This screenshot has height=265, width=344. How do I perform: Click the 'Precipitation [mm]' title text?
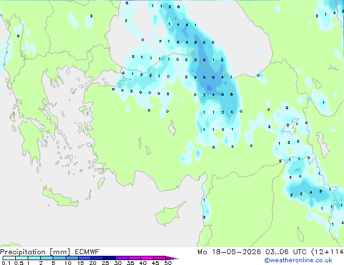(x=35, y=252)
